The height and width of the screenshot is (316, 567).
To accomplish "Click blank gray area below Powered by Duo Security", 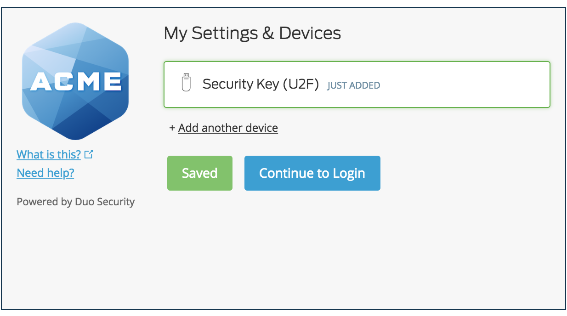I will tap(76, 257).
